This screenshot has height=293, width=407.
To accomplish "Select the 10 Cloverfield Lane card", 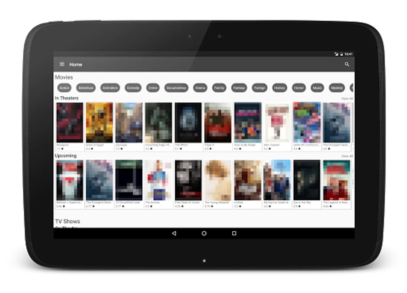I will (x=129, y=184).
